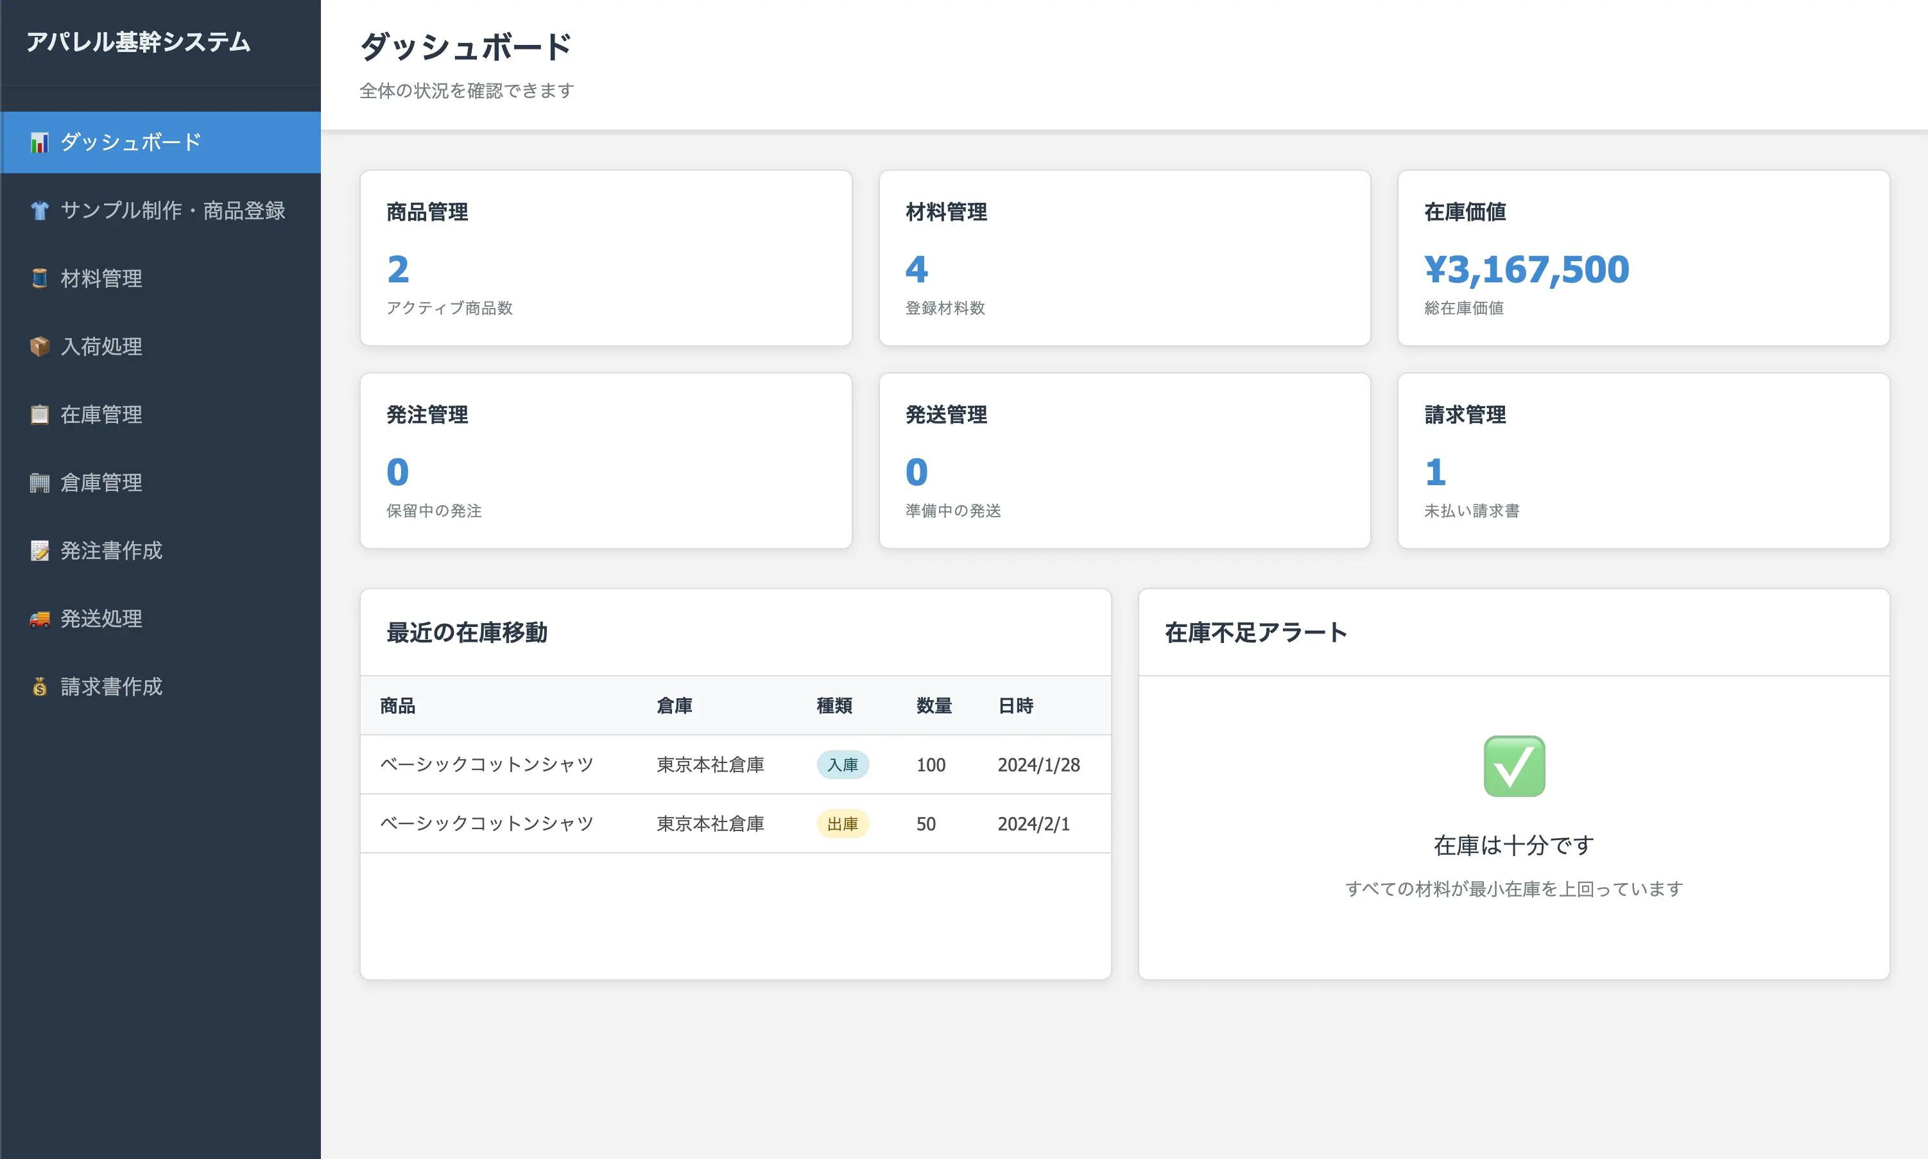This screenshot has width=1928, height=1159.
Task: Click the package icon for 入荷処理
Action: (x=40, y=346)
